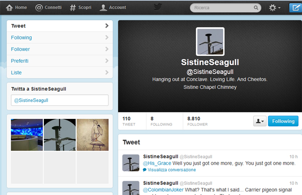Open the seagull on chimney photo thumbnail
This screenshot has height=195, width=302.
tap(60, 135)
